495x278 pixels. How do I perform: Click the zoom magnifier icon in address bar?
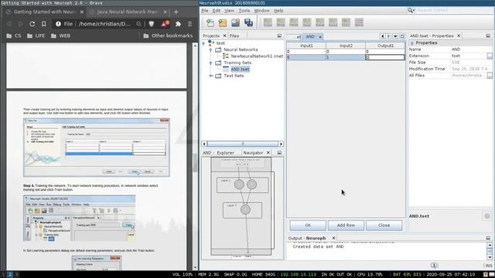[138, 24]
